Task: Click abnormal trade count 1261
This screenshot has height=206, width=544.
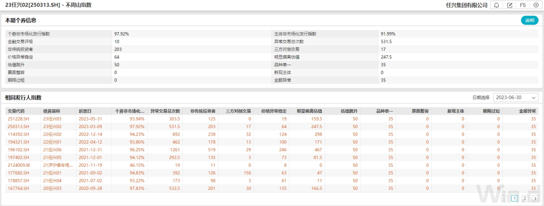Action: click(x=175, y=150)
